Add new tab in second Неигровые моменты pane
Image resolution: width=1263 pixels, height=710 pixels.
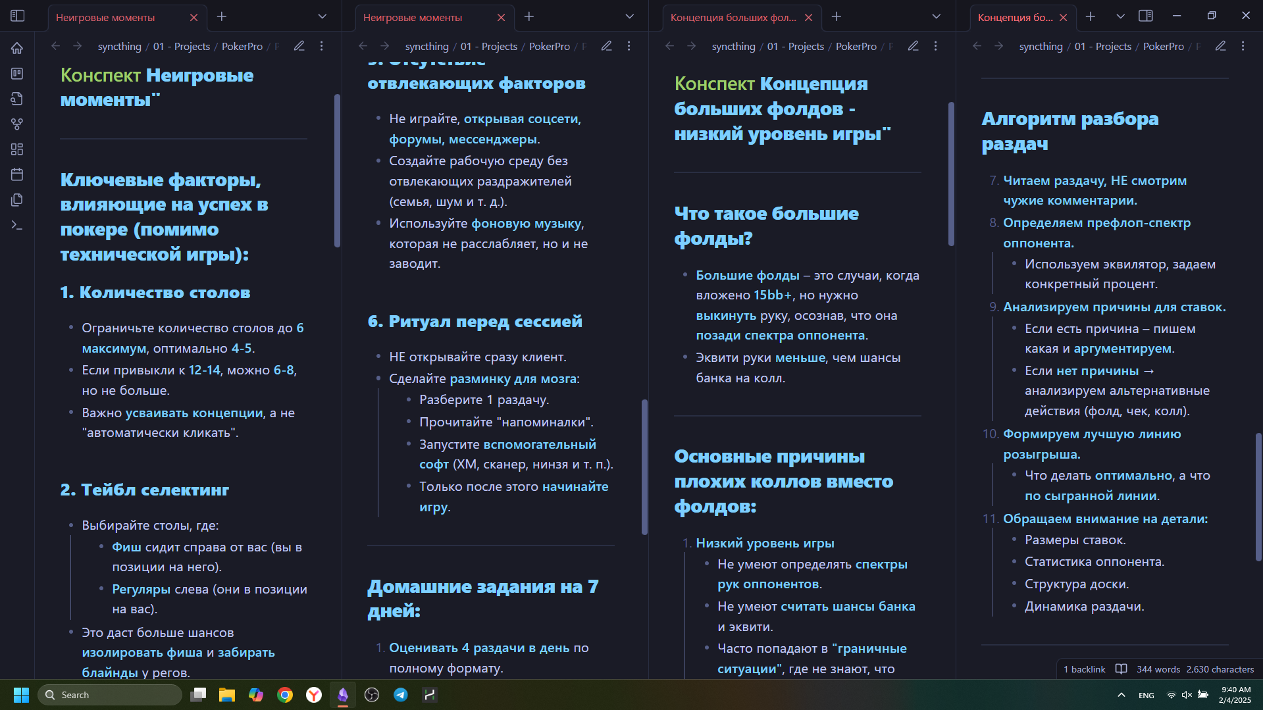click(529, 16)
